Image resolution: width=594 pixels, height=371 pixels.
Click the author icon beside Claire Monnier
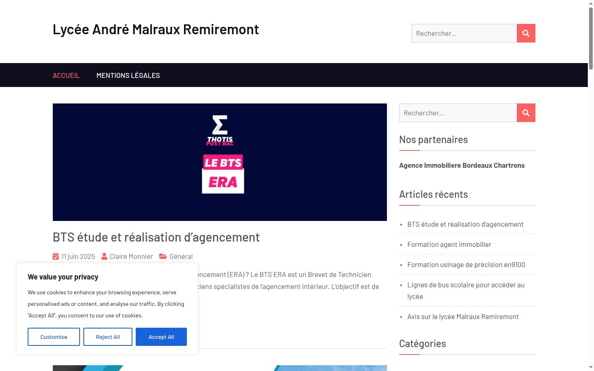click(x=104, y=256)
